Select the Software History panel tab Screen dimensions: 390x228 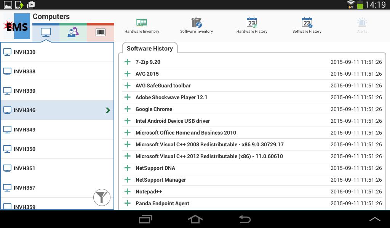pyautogui.click(x=150, y=48)
